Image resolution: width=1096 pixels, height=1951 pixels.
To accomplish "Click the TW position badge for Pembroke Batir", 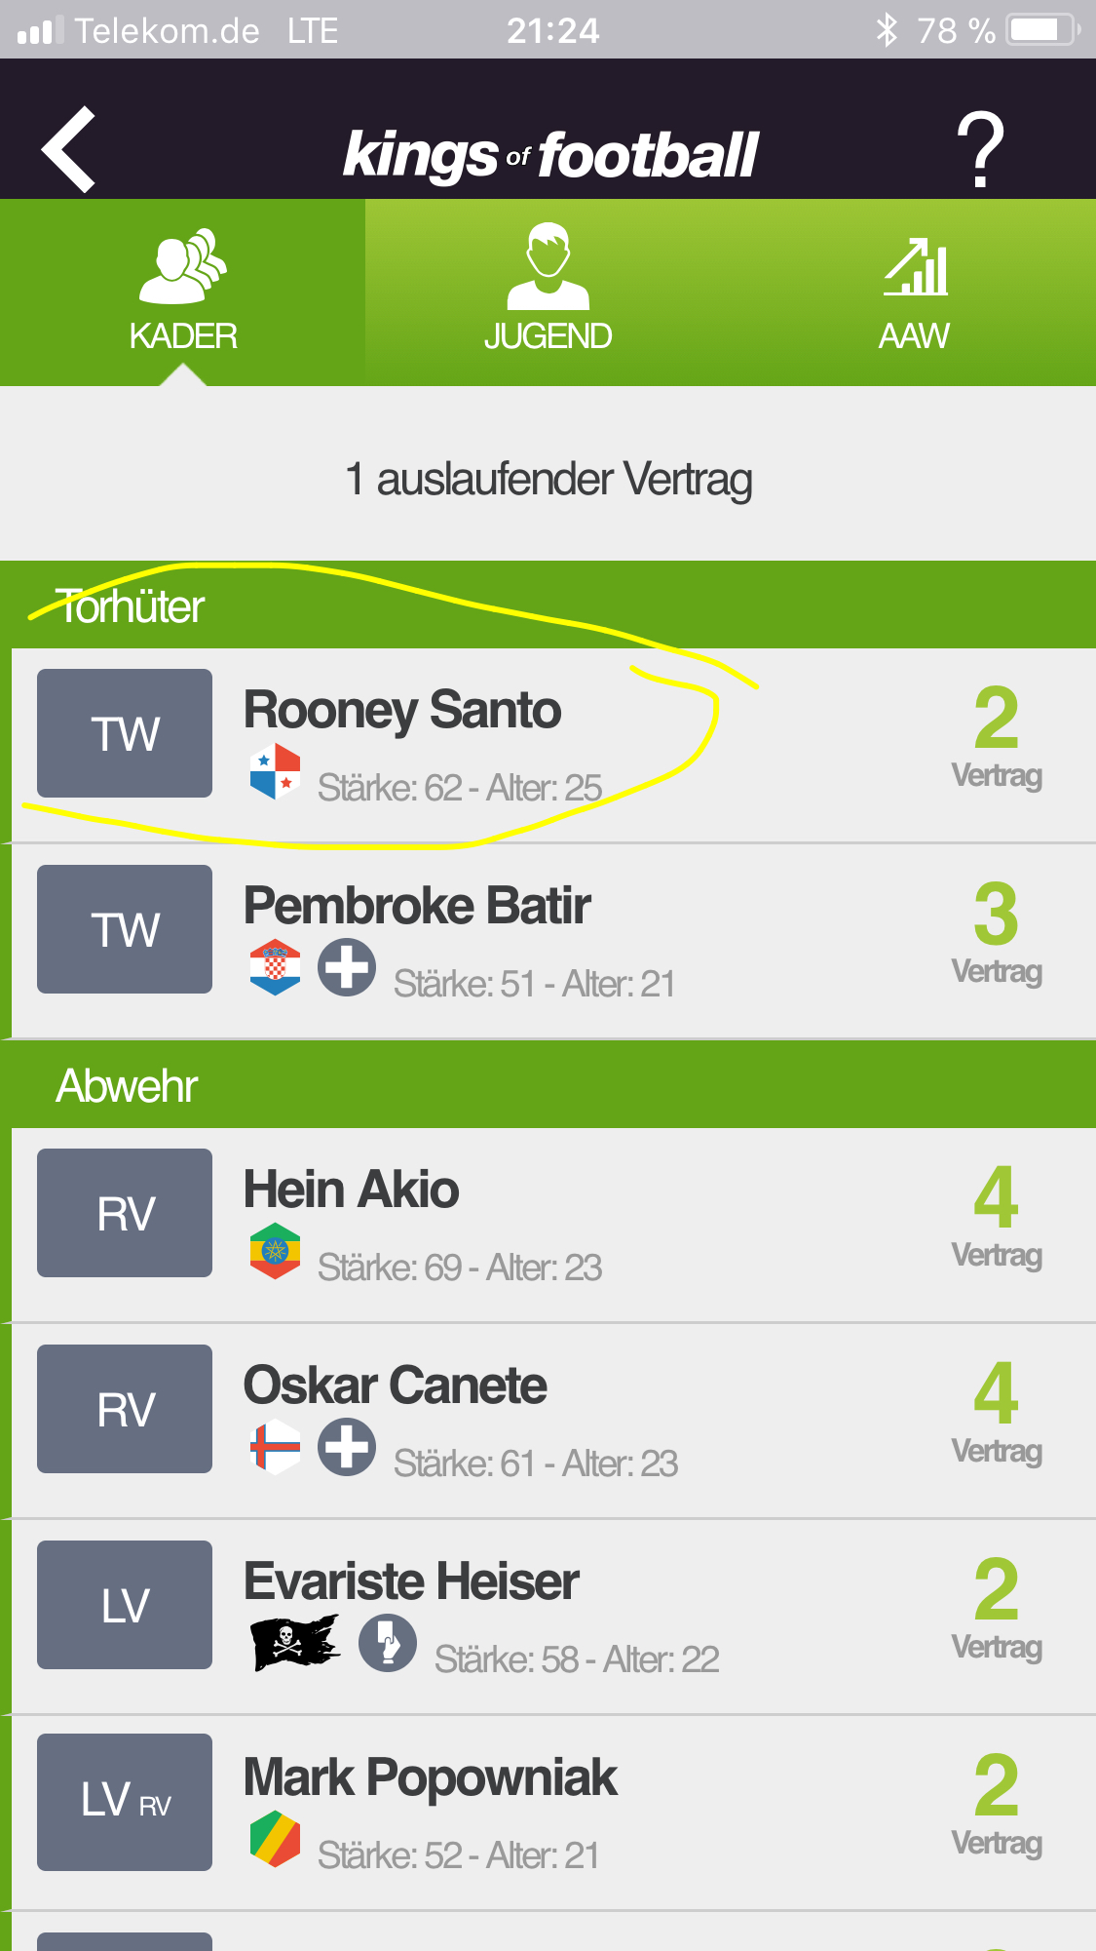I will (125, 929).
